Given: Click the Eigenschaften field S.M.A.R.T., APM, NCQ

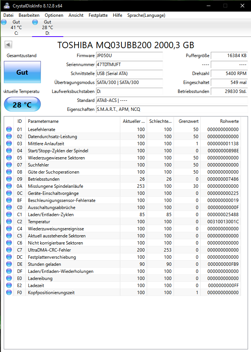Looking at the screenshot, I should 172,109.
